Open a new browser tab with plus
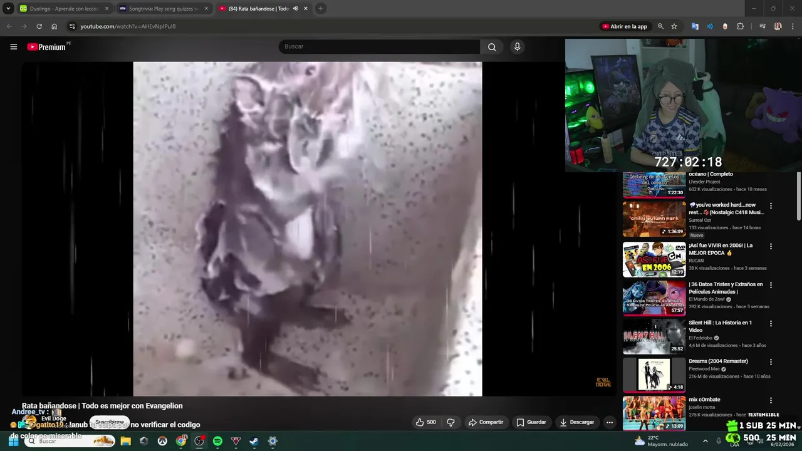This screenshot has height=451, width=802. pos(320,9)
